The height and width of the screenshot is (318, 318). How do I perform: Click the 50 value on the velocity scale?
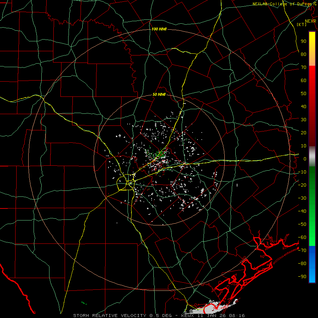tap(304, 94)
